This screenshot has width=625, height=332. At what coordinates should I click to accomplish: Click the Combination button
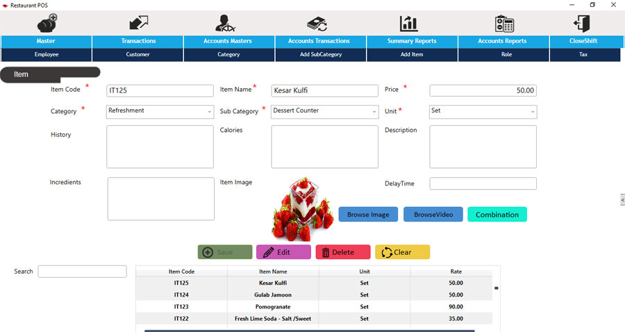coord(497,215)
